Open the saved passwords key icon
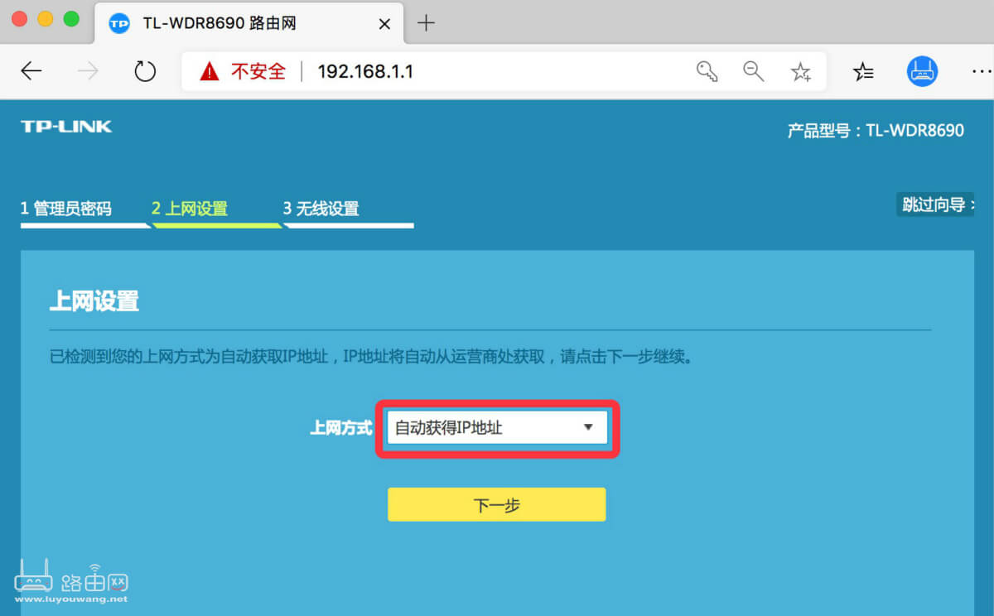The image size is (994, 616). (x=707, y=71)
